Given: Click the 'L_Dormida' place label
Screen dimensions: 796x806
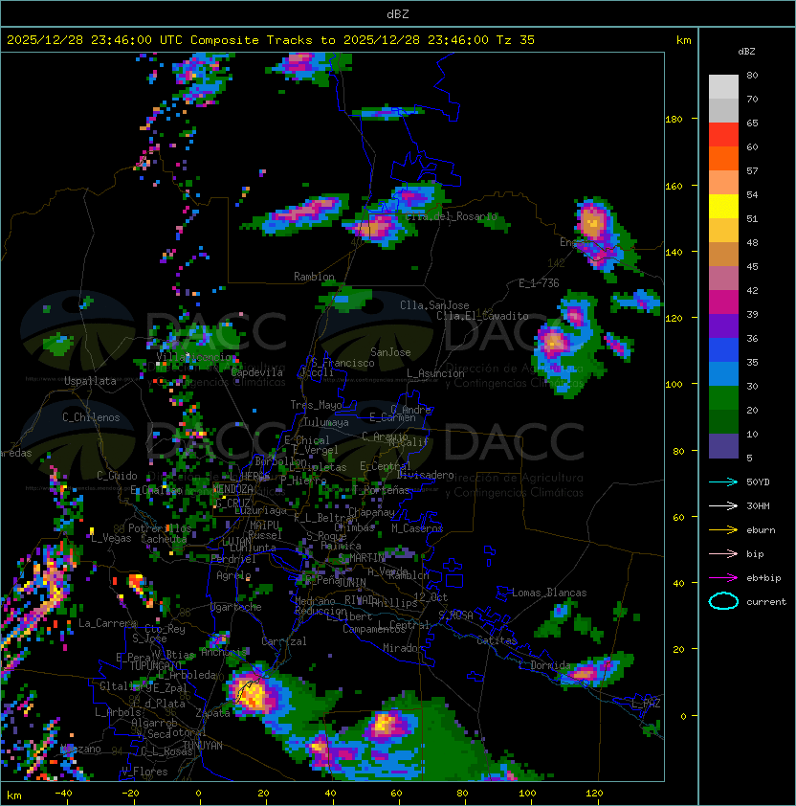Looking at the screenshot, I should tap(544, 665).
